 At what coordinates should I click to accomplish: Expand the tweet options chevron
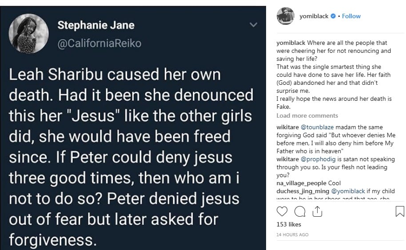point(253,25)
